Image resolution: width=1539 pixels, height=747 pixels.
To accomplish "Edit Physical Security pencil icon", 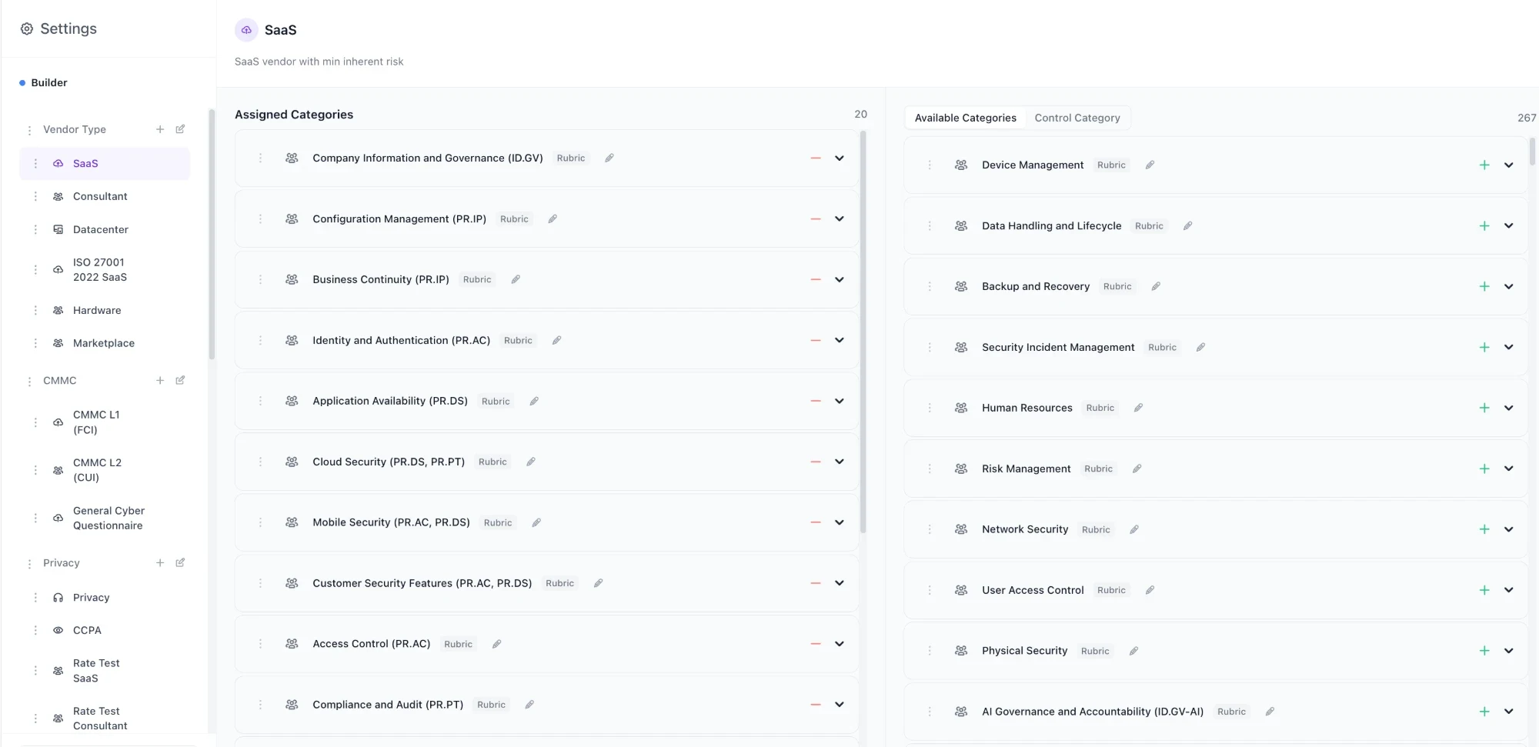I will tap(1133, 651).
